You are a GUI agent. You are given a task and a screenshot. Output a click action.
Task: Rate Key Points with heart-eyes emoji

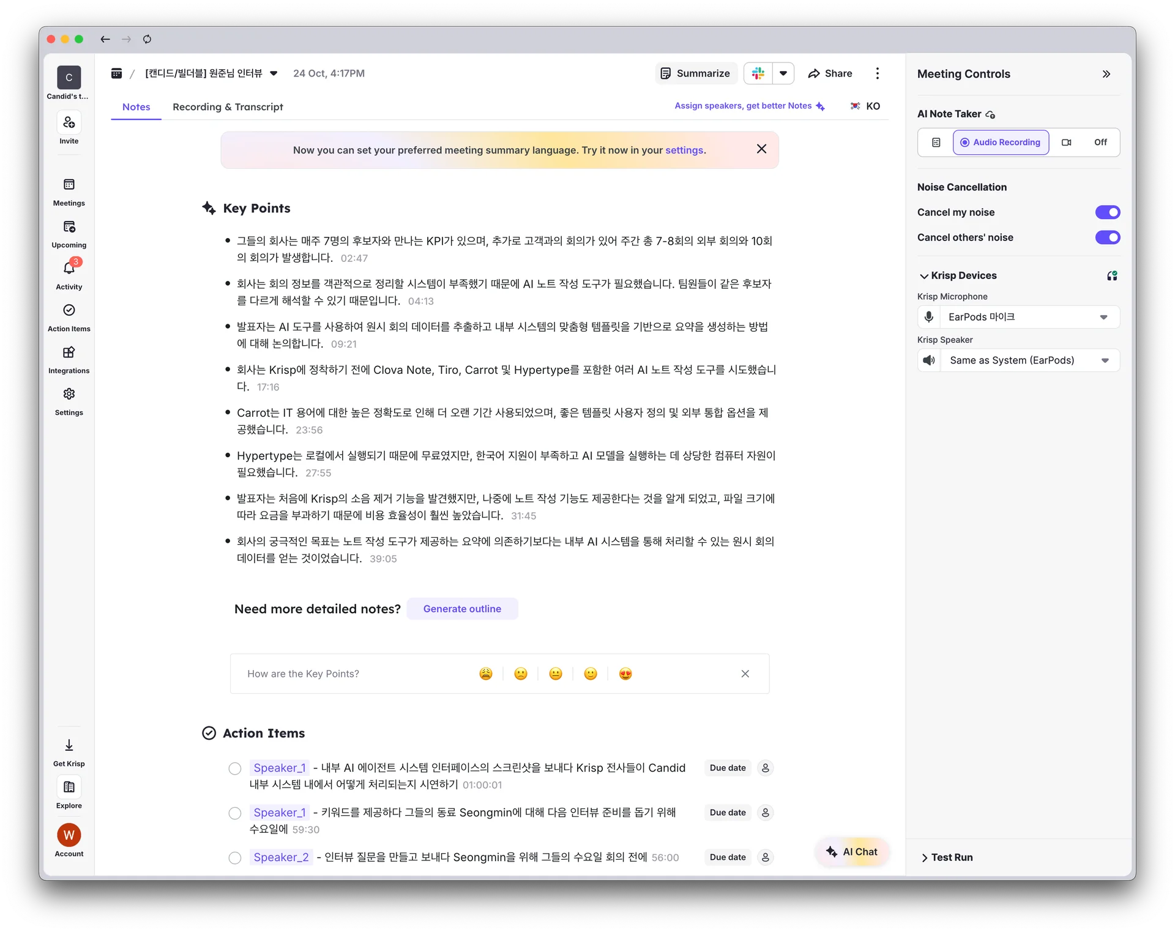(625, 673)
